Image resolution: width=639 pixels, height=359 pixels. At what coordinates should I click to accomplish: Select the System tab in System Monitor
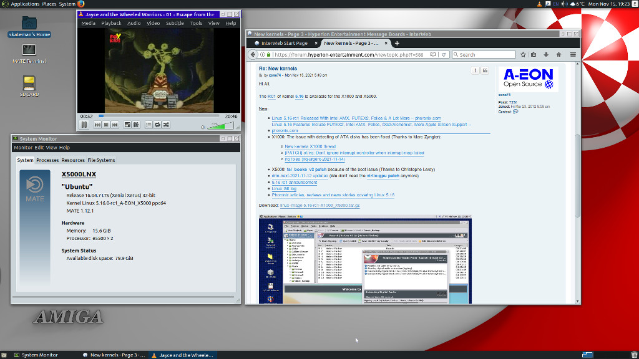(25, 160)
